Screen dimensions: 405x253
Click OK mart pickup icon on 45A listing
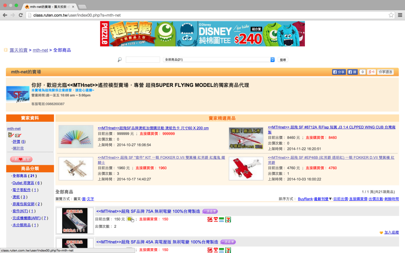(210, 250)
